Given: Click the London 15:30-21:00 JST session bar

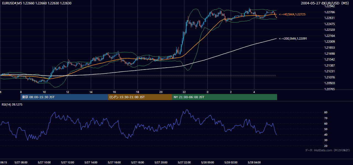Looking at the screenshot, I should coord(140,97).
